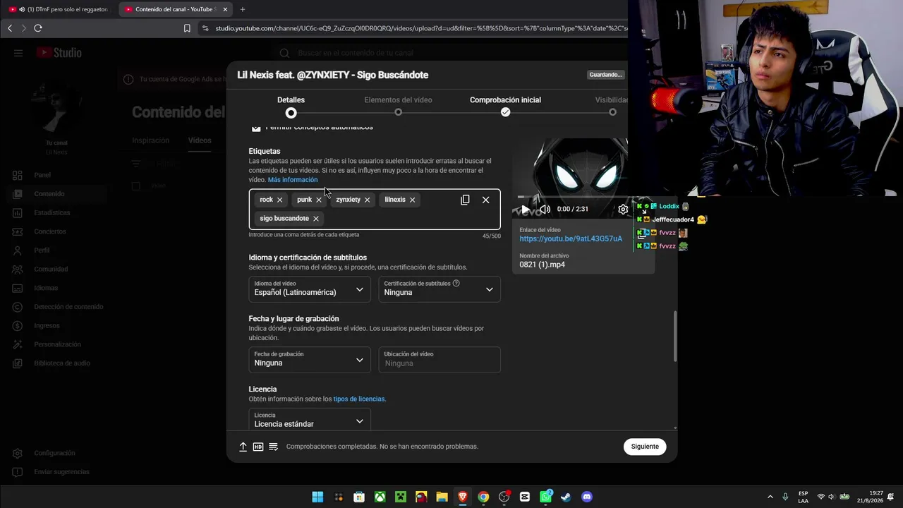Go to the 'Detalles' step
The height and width of the screenshot is (508, 903).
[x=291, y=106]
